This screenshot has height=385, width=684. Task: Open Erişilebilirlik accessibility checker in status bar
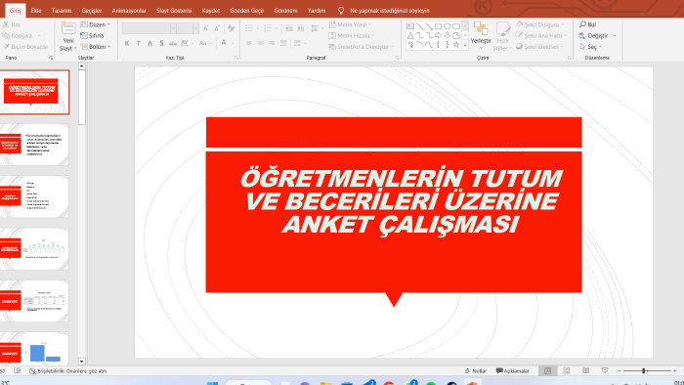pos(67,371)
